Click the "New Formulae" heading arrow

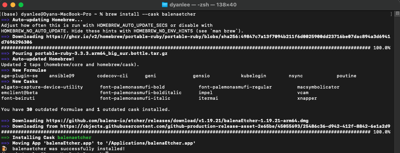coord(5,70)
